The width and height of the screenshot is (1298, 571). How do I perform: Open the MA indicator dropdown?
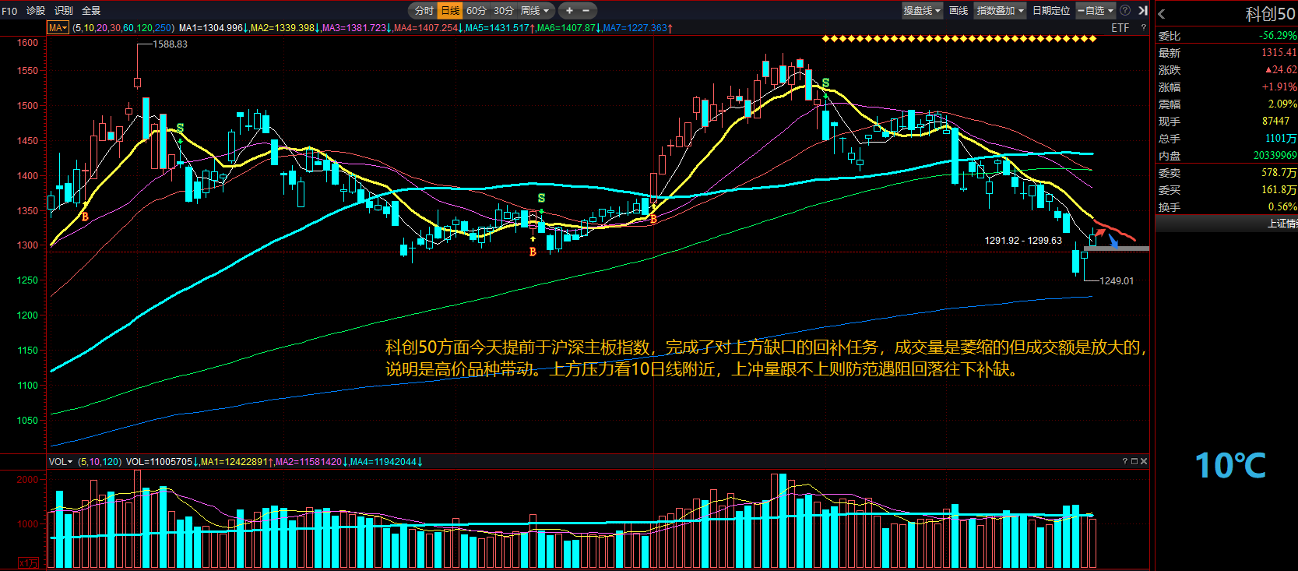coord(58,28)
